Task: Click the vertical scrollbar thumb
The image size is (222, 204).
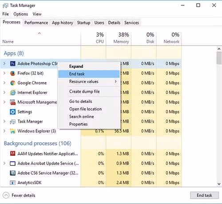Action: (x=219, y=58)
